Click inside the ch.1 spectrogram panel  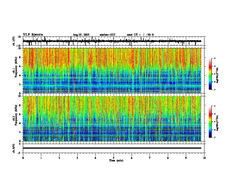(112, 71)
